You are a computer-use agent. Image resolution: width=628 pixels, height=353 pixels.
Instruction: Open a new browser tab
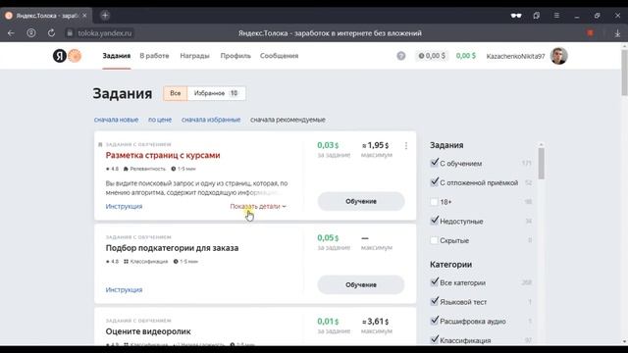pos(105,16)
